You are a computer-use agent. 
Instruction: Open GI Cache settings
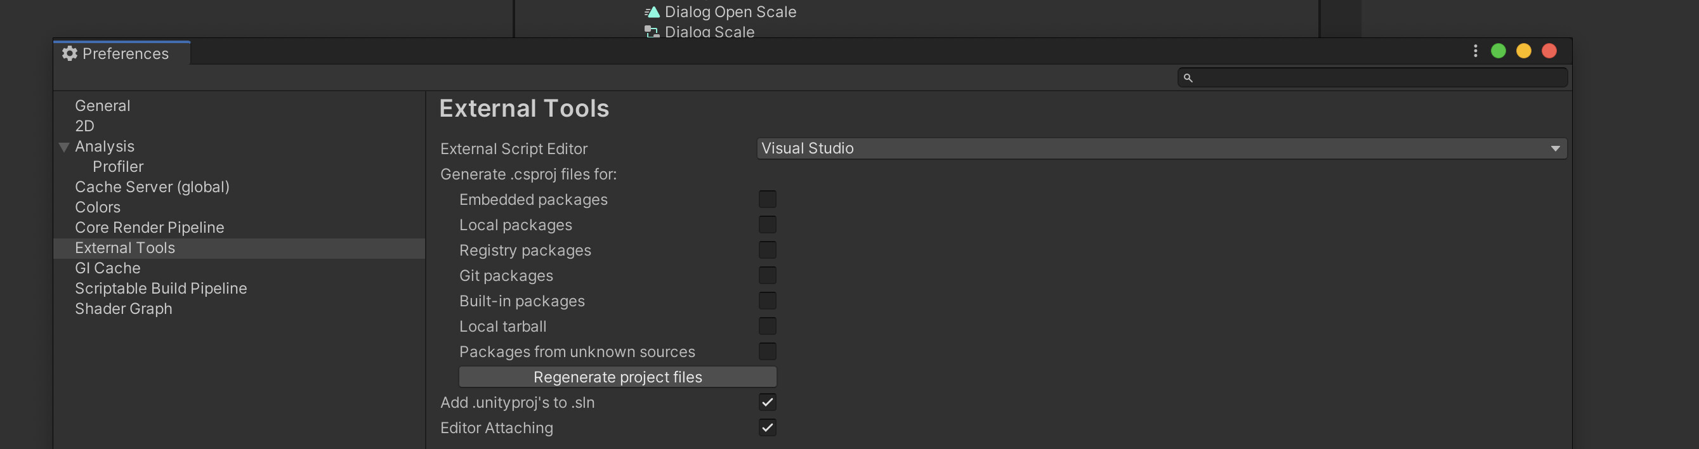pyautogui.click(x=107, y=268)
